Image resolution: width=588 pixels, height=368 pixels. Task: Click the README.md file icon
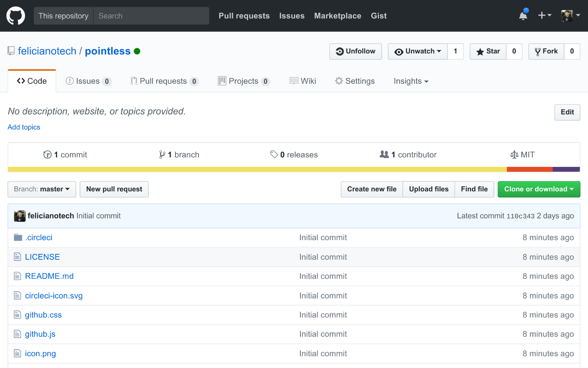point(17,276)
